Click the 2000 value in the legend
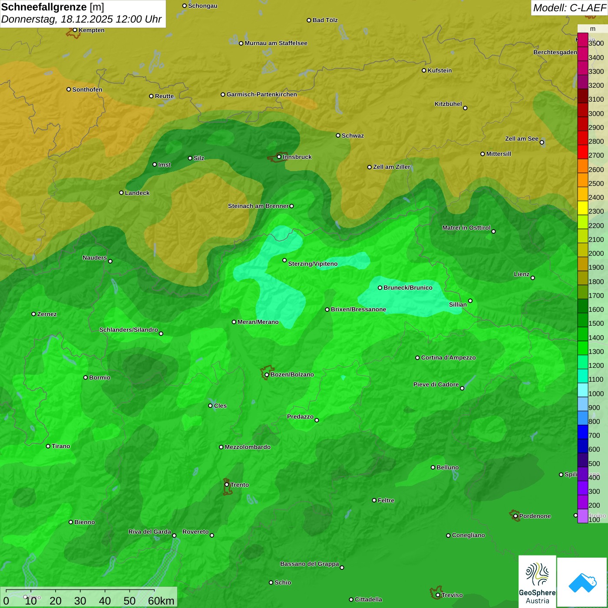The width and height of the screenshot is (608, 608). tap(596, 254)
